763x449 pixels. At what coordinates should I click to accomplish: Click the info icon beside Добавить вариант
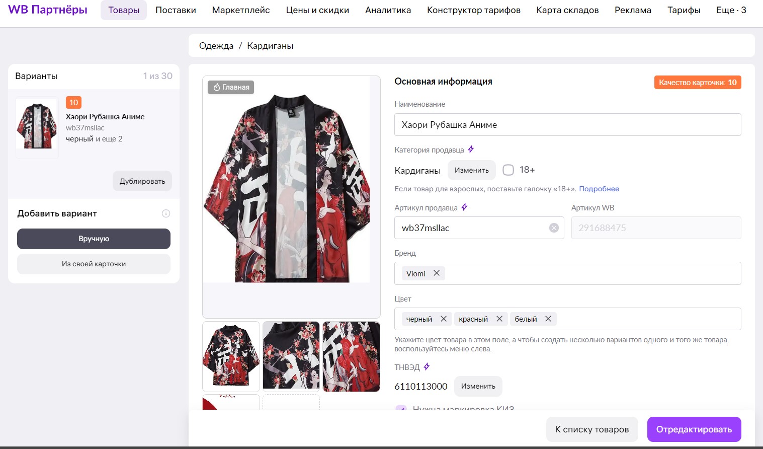[166, 213]
